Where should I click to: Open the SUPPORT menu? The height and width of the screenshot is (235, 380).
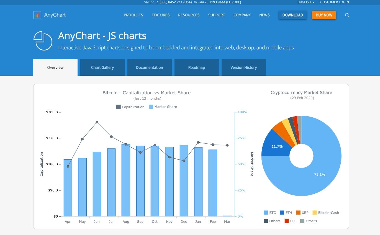[x=217, y=15]
